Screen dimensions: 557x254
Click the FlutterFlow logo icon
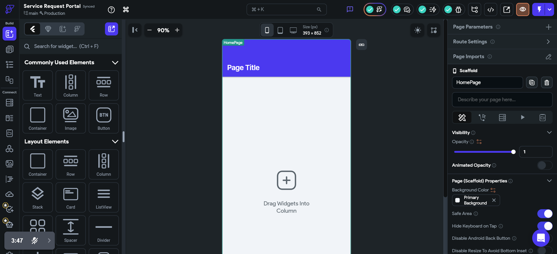pyautogui.click(x=10, y=9)
